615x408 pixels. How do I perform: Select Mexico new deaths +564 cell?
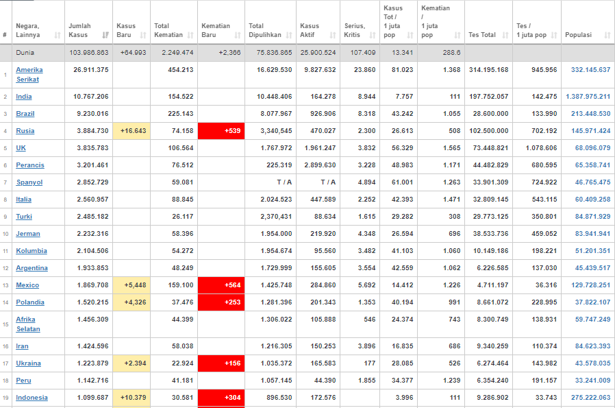click(221, 285)
